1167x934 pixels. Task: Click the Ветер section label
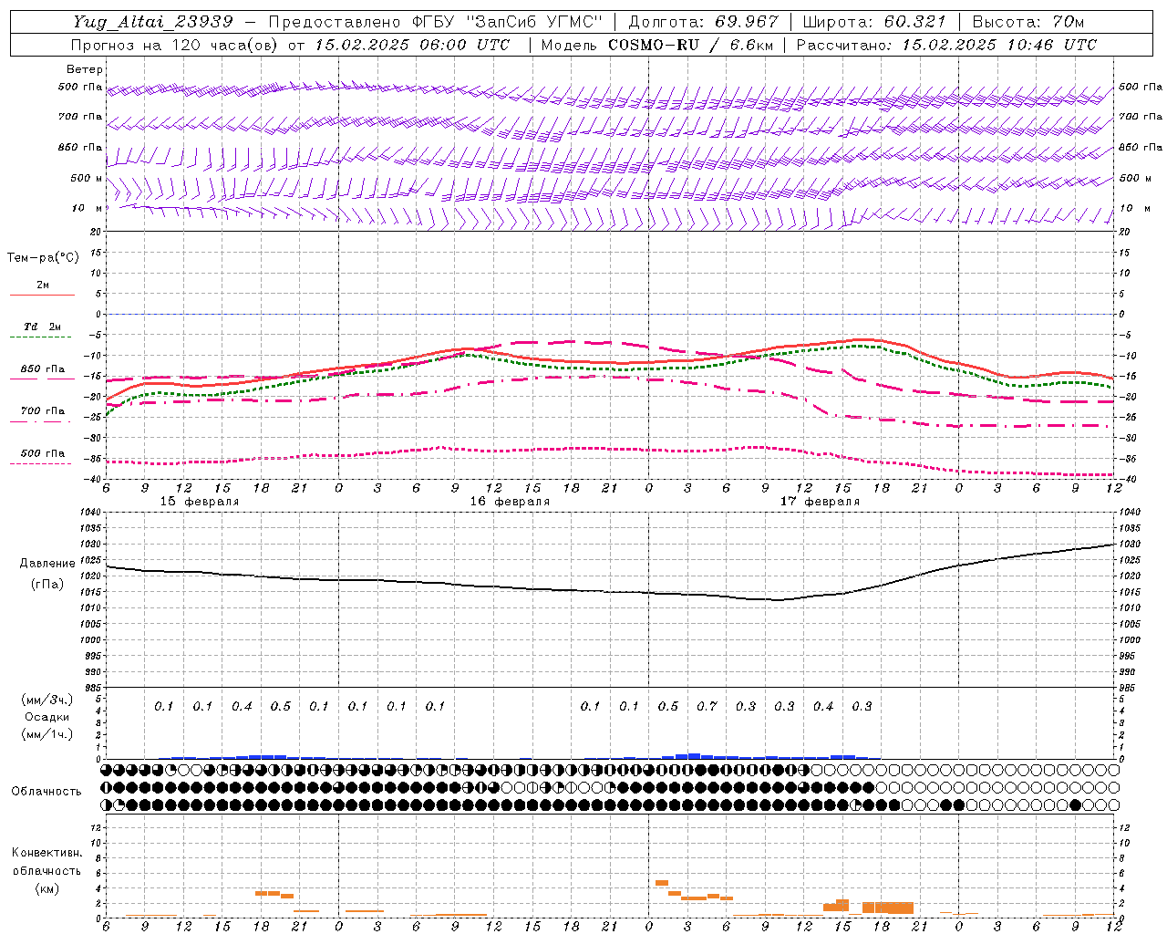pos(84,69)
